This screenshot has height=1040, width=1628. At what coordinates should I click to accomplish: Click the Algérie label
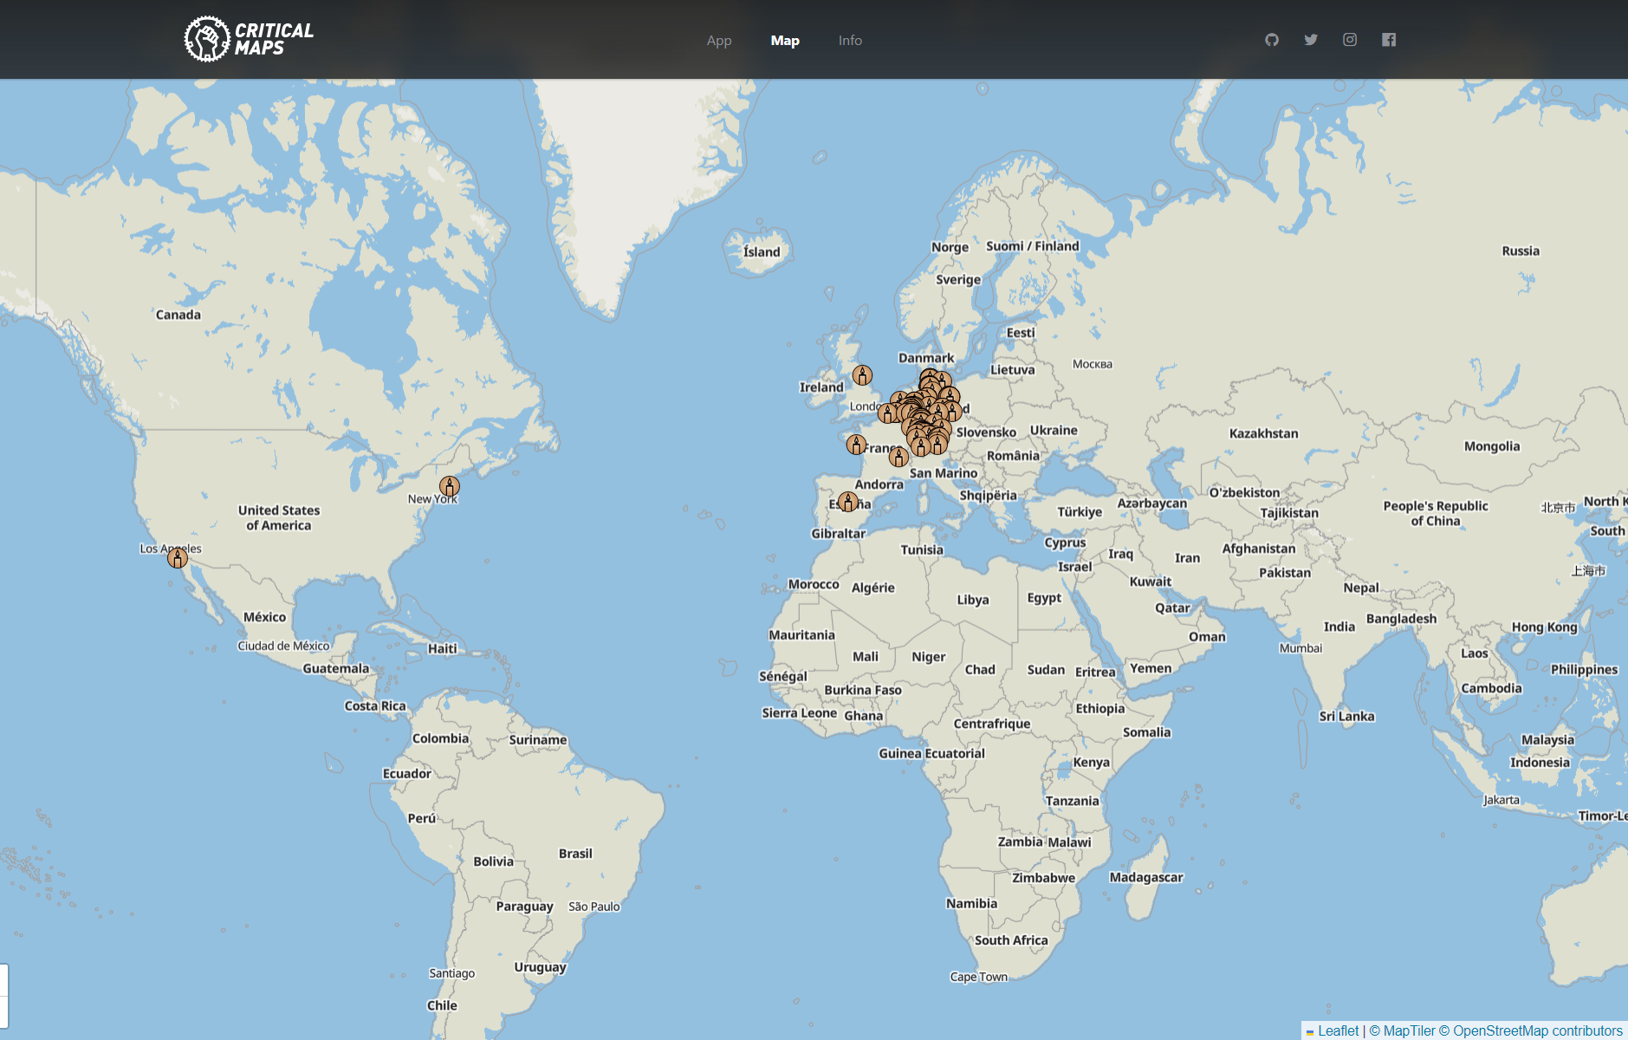[872, 588]
